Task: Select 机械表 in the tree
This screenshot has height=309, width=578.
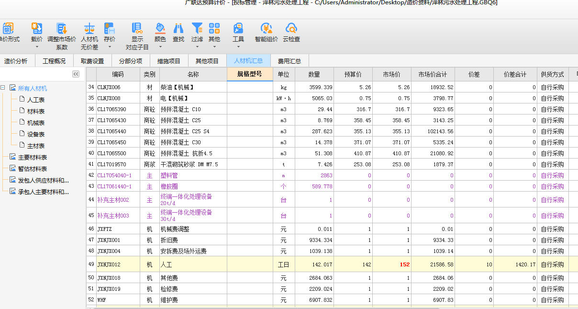Action: pos(36,123)
